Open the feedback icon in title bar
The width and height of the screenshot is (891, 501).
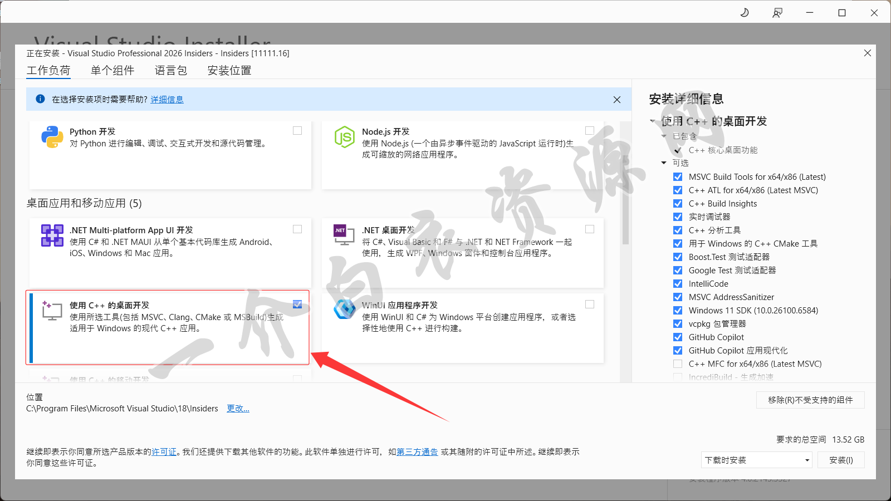(x=777, y=12)
